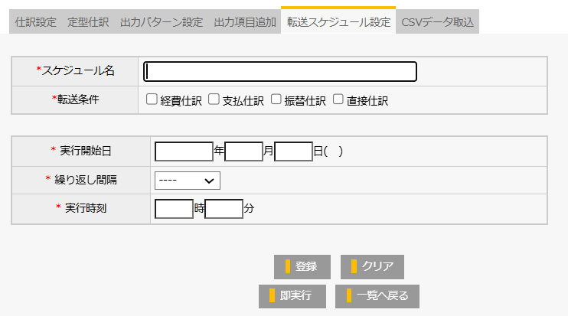Focus the スケジュール名 text field
The image size is (568, 316).
point(280,71)
